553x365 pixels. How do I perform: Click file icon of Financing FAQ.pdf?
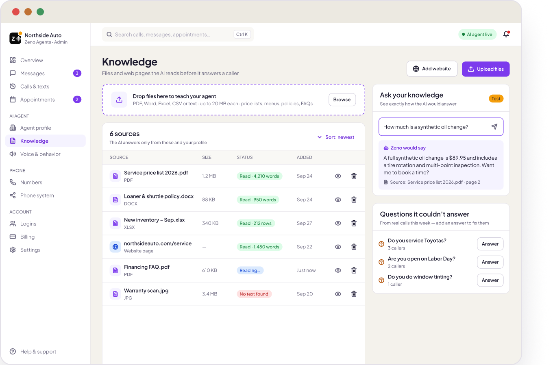pos(115,270)
